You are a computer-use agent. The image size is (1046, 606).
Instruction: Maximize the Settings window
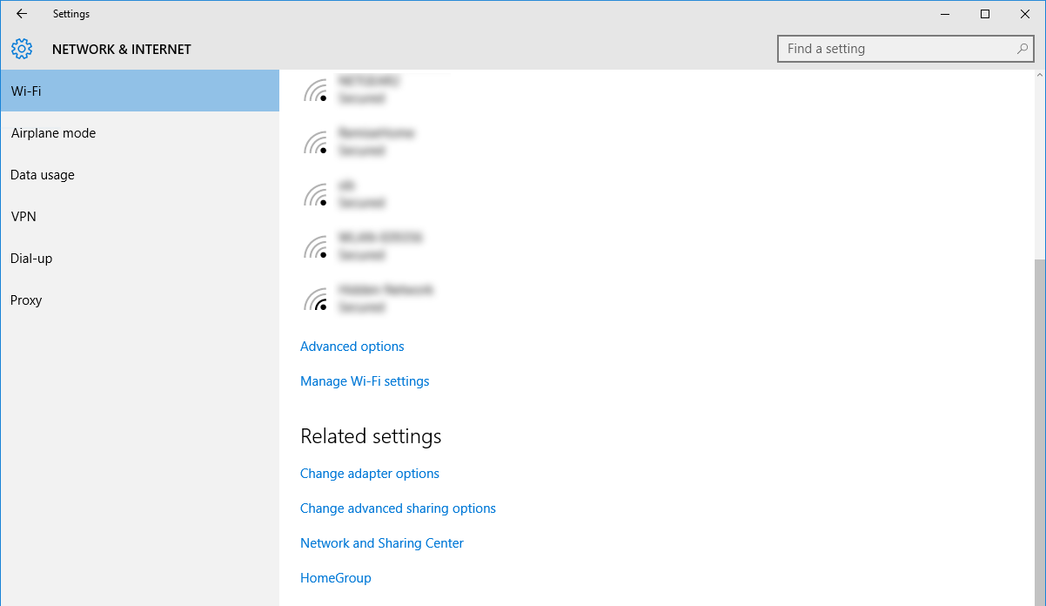(x=985, y=14)
